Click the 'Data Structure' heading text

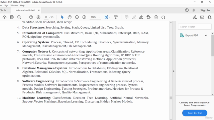(x=33, y=27)
